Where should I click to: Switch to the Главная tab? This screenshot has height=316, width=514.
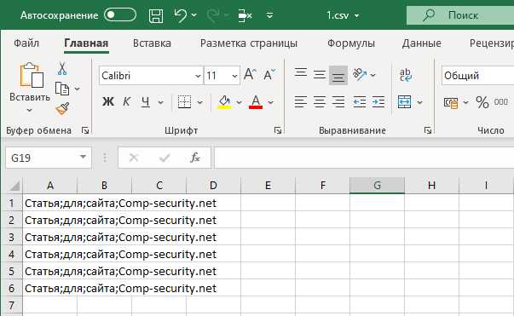pos(86,43)
